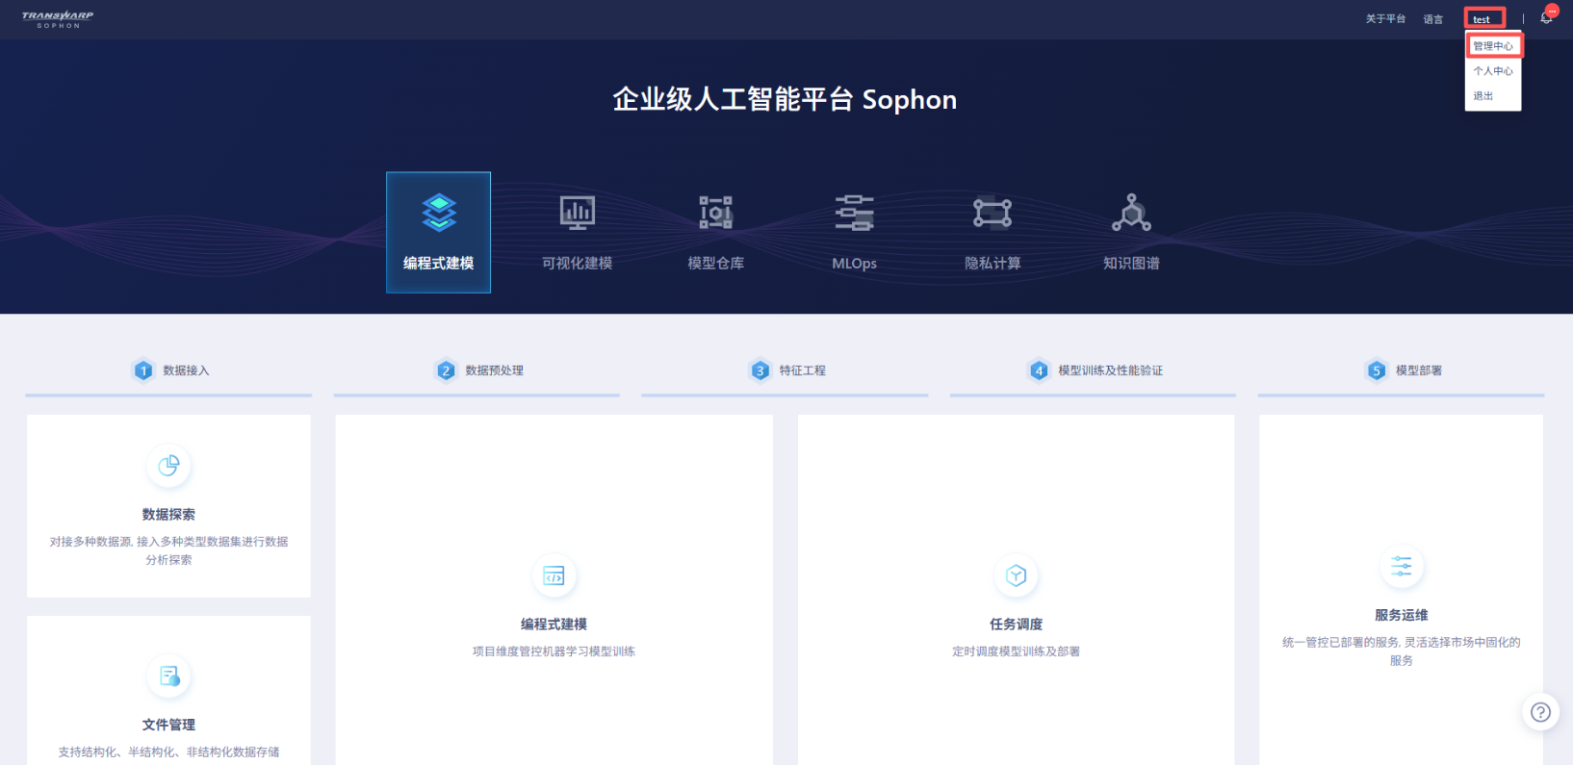The image size is (1573, 765).
Task: Click the 项目维度管控机器学习模型训练 description
Action: 554,651
